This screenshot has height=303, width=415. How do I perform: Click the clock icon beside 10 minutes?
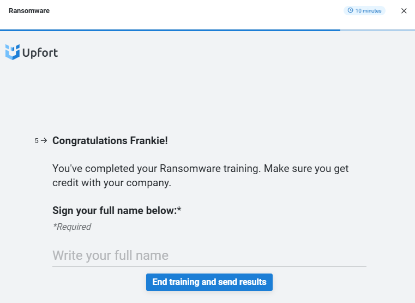point(351,10)
